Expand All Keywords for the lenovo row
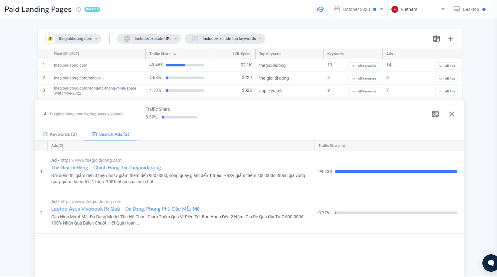 pyautogui.click(x=364, y=79)
